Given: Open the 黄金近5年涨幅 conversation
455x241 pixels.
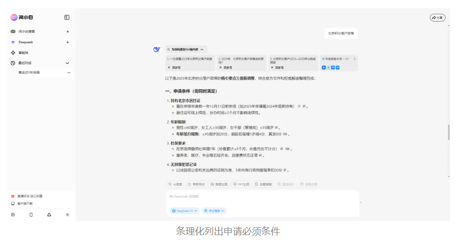Looking at the screenshot, I should coord(30,72).
